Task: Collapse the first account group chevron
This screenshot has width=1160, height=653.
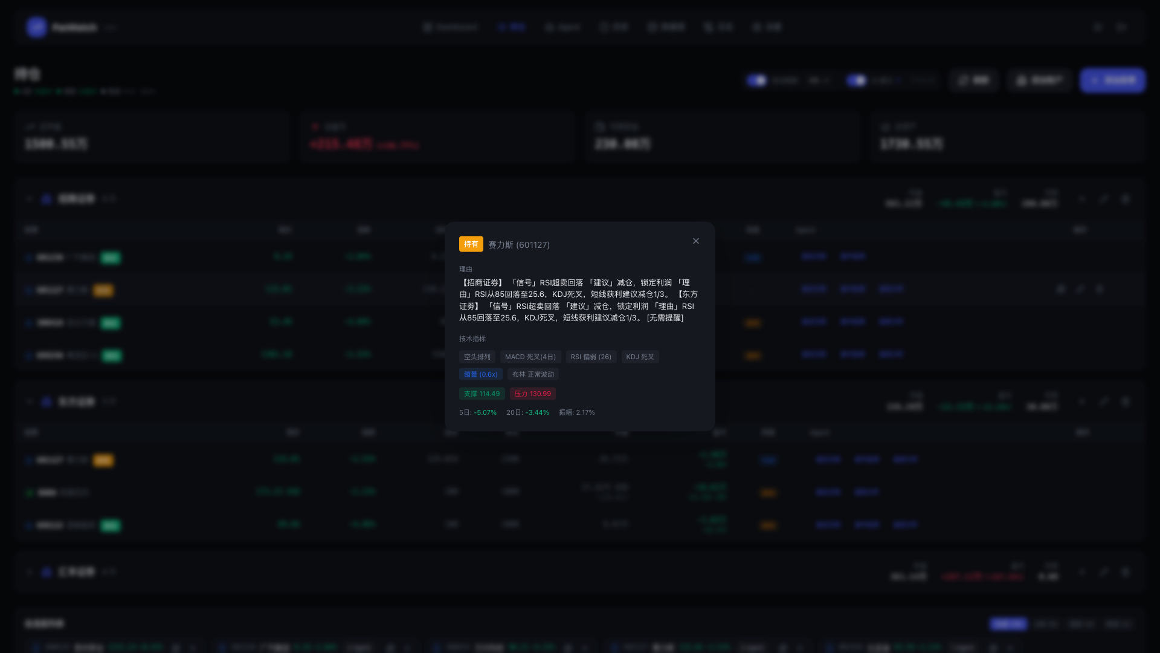Action: click(29, 199)
